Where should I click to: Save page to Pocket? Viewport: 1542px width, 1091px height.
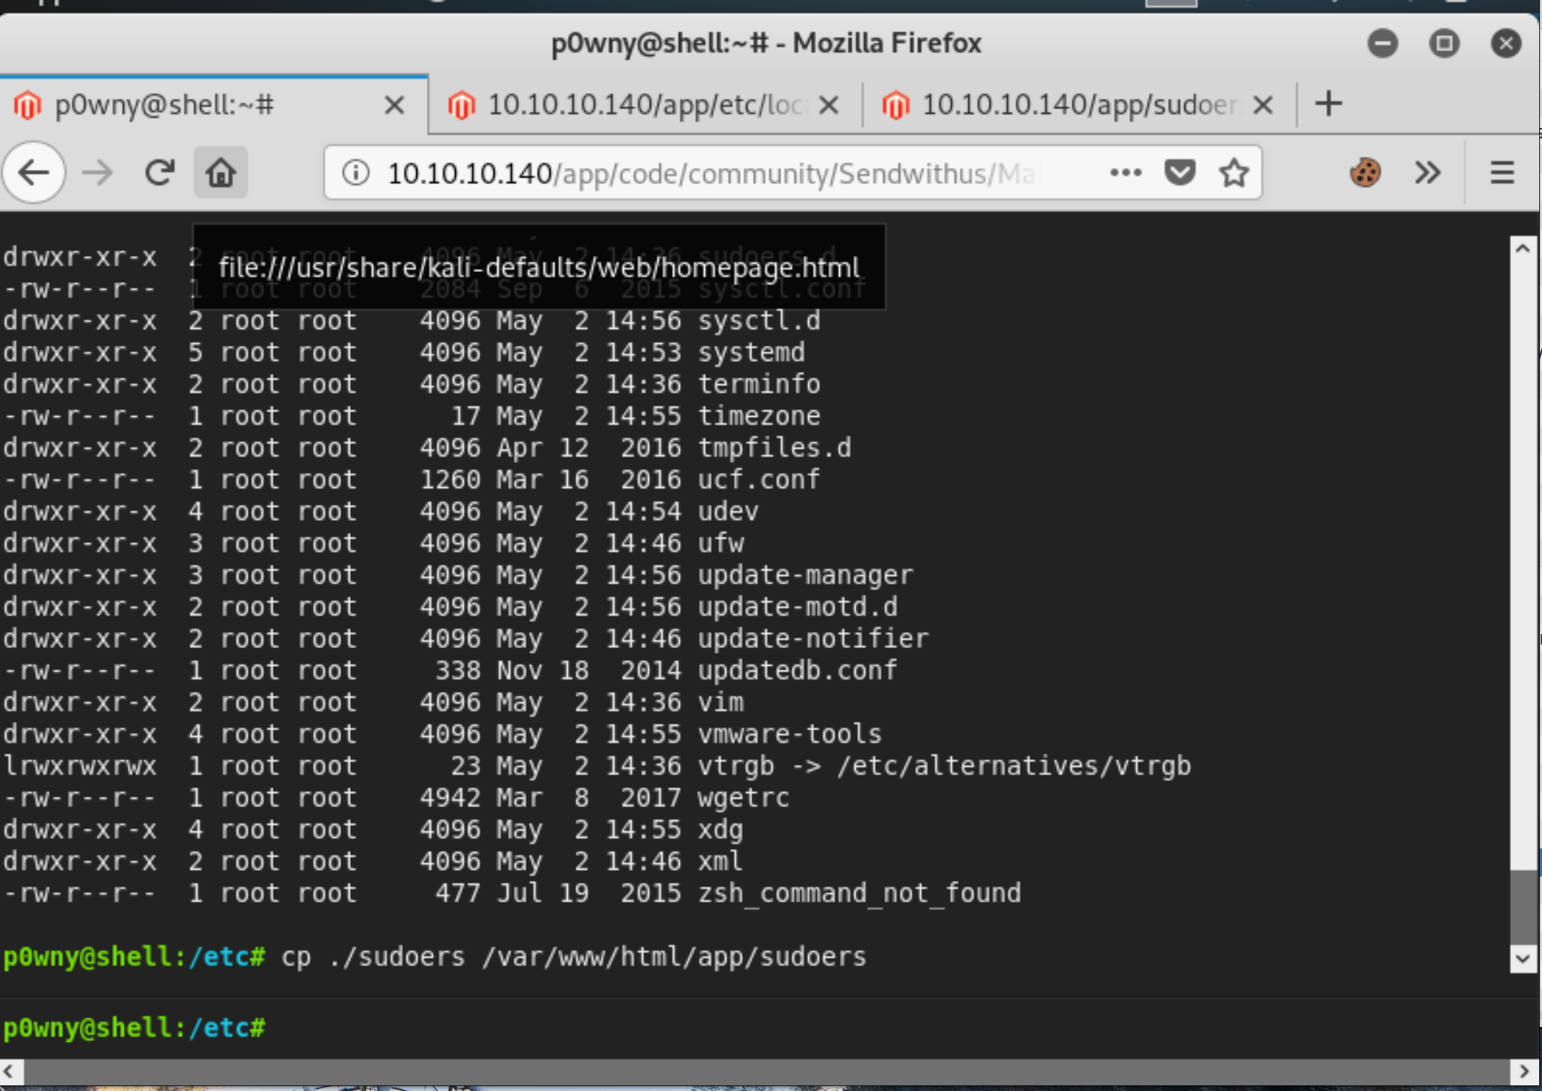pos(1180,173)
